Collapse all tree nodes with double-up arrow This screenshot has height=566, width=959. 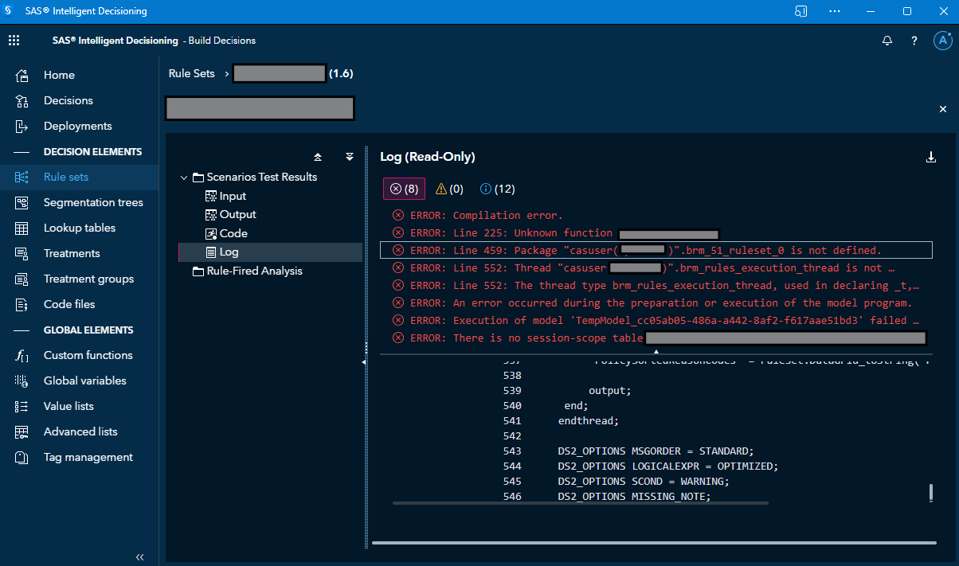tap(318, 157)
